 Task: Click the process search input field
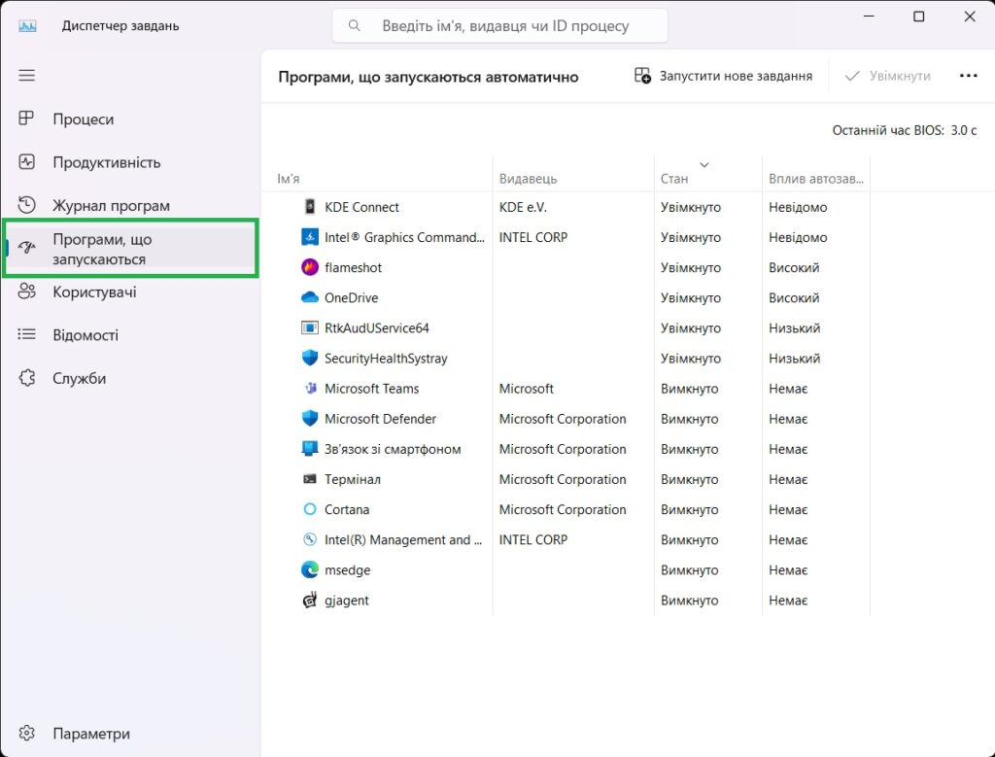point(499,25)
